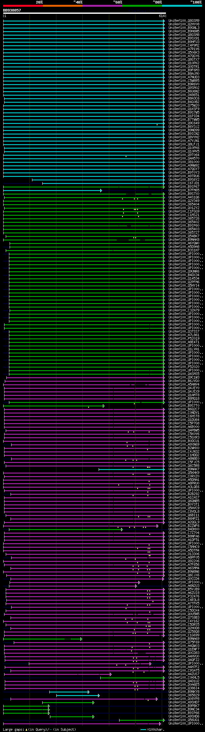Click UniRef100_B4DHX0 label
This screenshot has height=732, width=205.
click(x=184, y=529)
